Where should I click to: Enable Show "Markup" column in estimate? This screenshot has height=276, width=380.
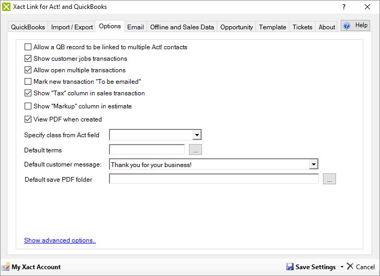(x=28, y=106)
